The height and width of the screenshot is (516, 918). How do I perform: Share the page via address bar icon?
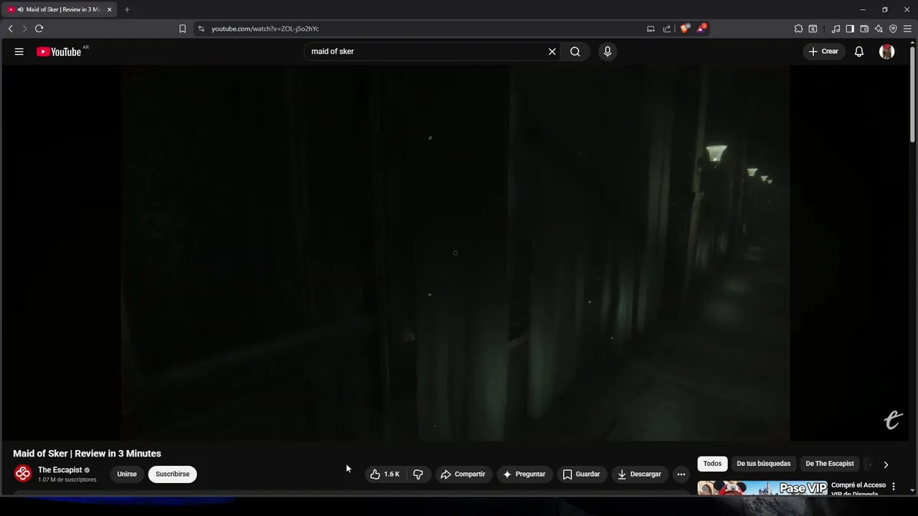667,29
